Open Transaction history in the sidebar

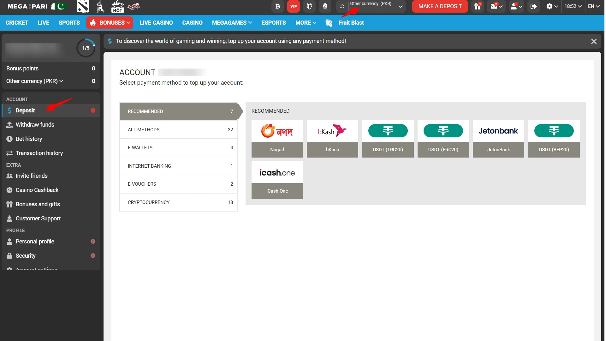coord(39,153)
